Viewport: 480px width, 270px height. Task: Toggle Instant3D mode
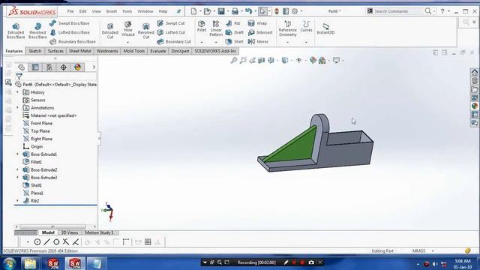325,28
